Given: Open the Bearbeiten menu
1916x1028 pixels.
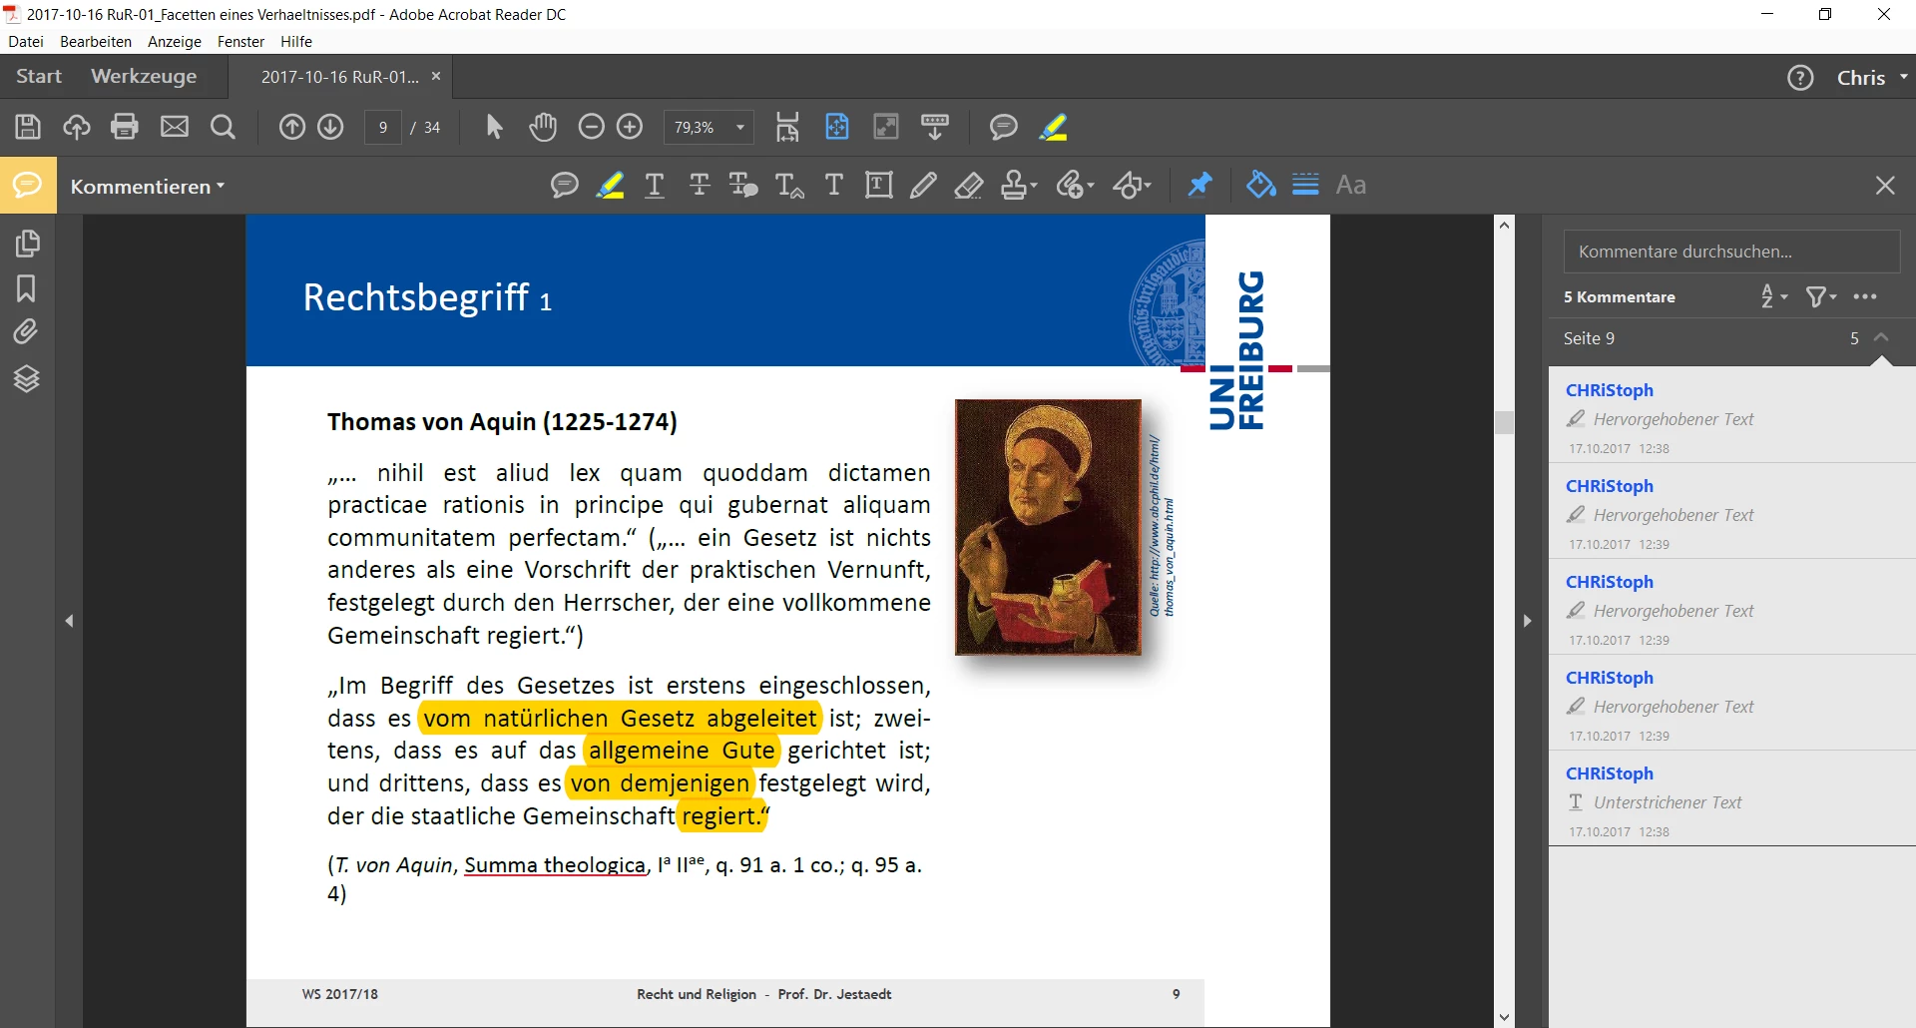Looking at the screenshot, I should pyautogui.click(x=96, y=42).
